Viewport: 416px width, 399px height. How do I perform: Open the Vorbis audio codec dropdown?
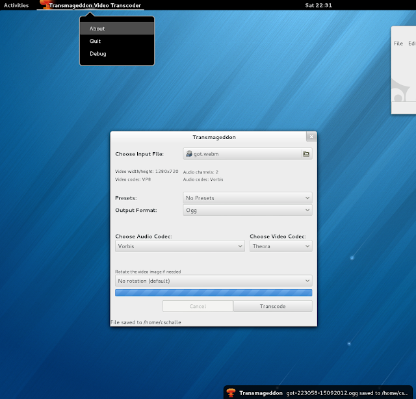(x=180, y=246)
